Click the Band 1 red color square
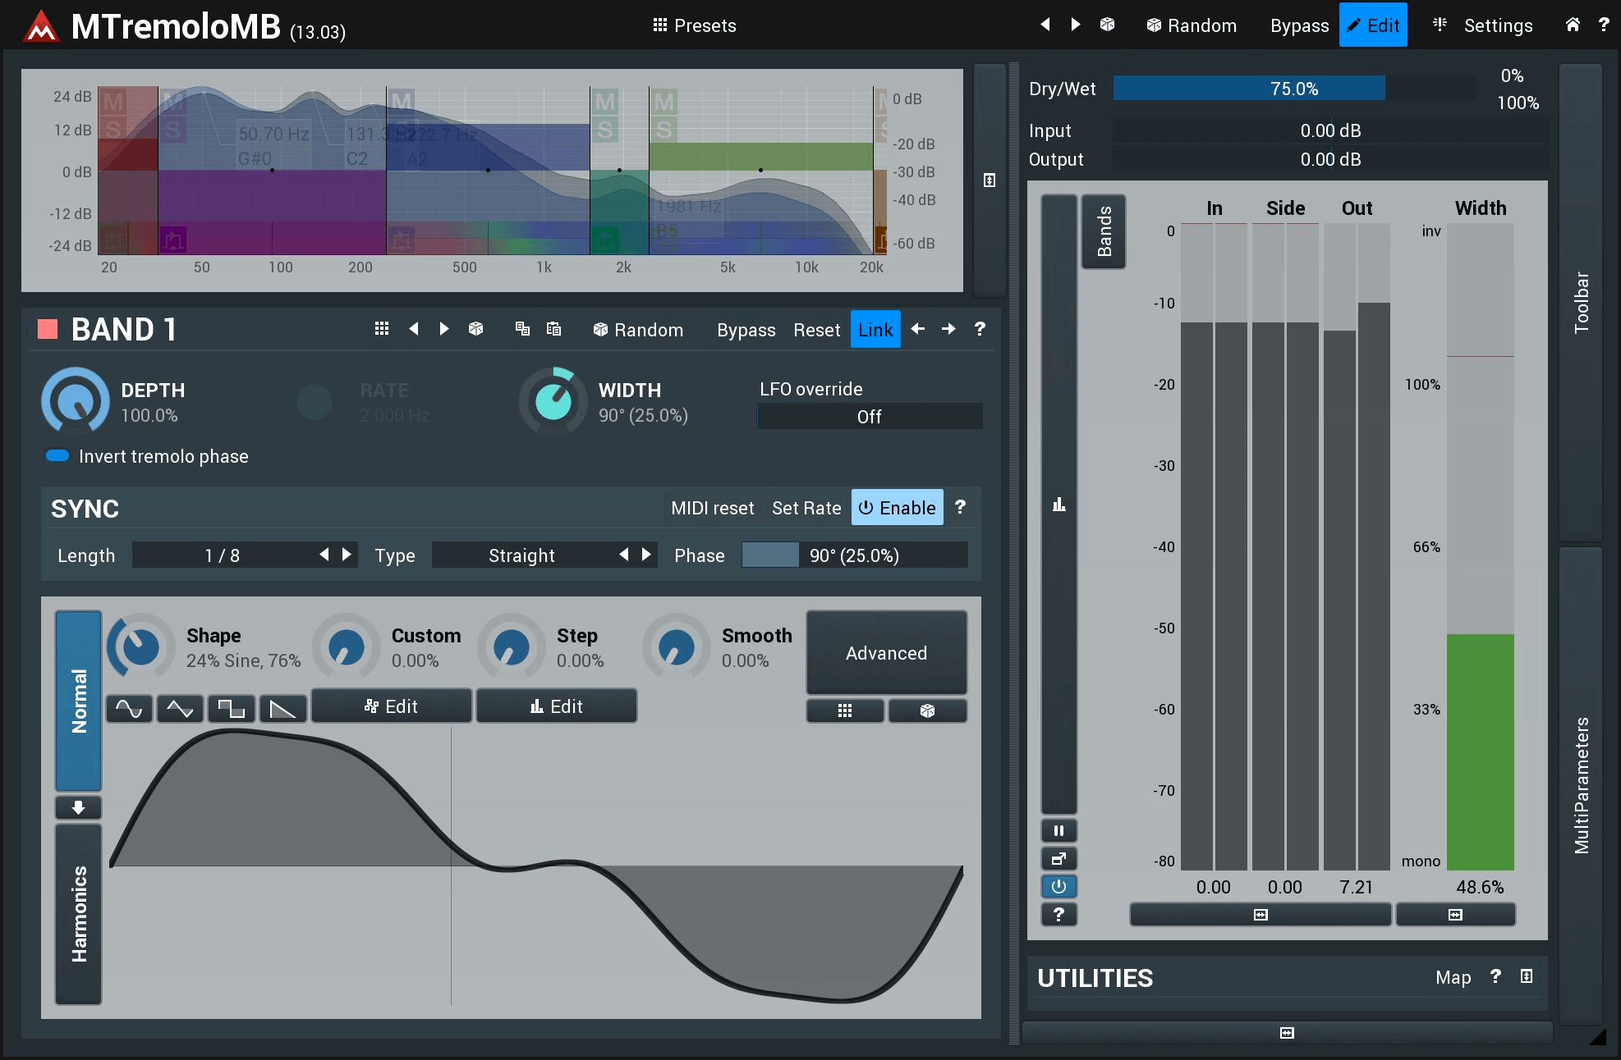 tap(48, 330)
